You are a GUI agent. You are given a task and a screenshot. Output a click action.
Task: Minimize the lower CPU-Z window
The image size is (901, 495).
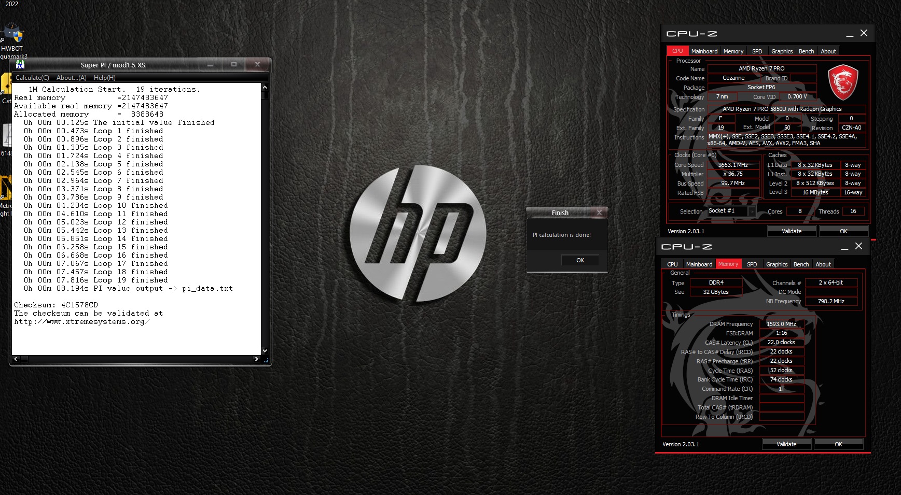844,247
